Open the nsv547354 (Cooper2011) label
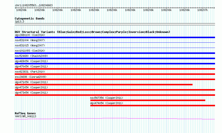 point(107,98)
